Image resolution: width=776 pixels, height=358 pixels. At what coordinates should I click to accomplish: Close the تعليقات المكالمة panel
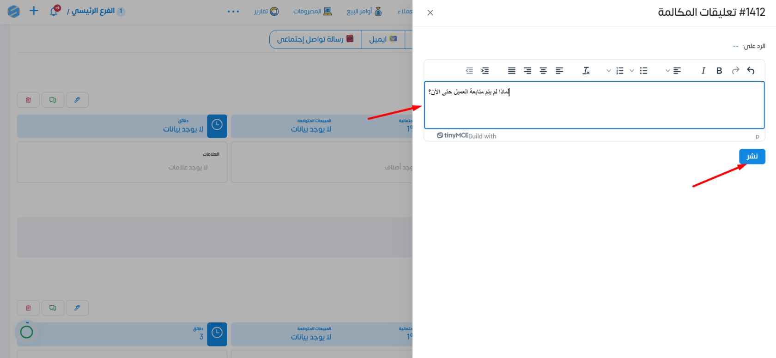[430, 12]
